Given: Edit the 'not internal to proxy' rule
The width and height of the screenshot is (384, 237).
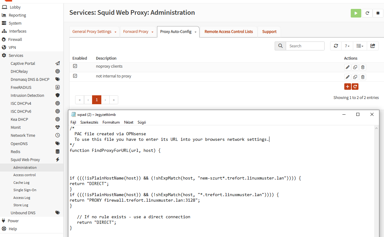Looking at the screenshot, I should coord(348,77).
